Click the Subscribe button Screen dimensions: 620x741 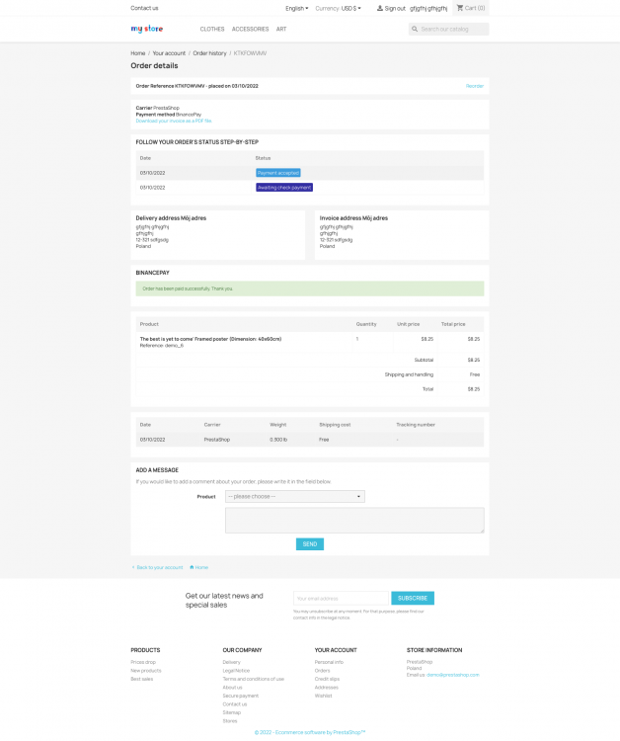[413, 599]
